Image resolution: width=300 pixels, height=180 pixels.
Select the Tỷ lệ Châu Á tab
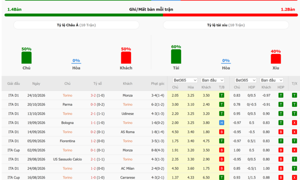coord(76,25)
